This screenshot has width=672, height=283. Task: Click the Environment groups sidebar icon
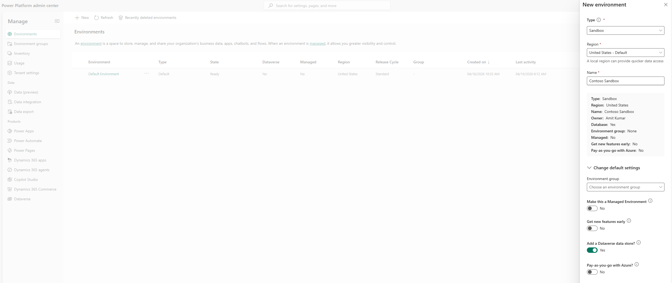pyautogui.click(x=10, y=44)
